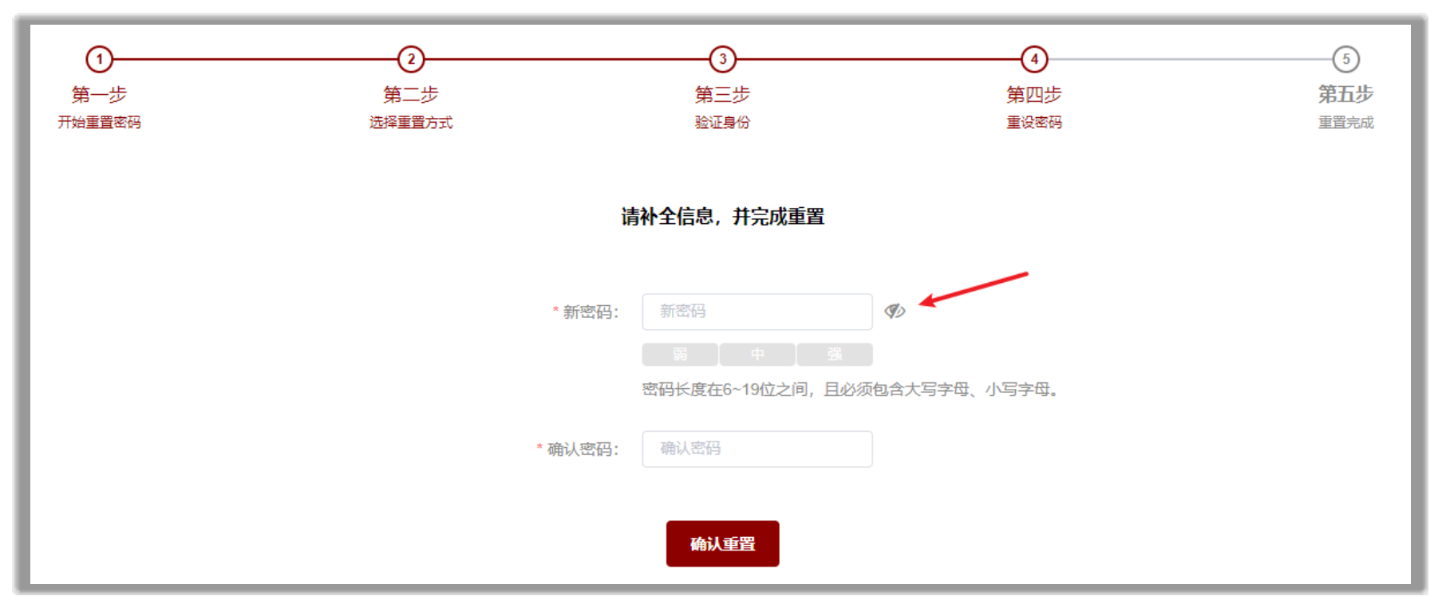Click the step 3 circle icon
Screen dimensions: 1442x608
[x=723, y=59]
